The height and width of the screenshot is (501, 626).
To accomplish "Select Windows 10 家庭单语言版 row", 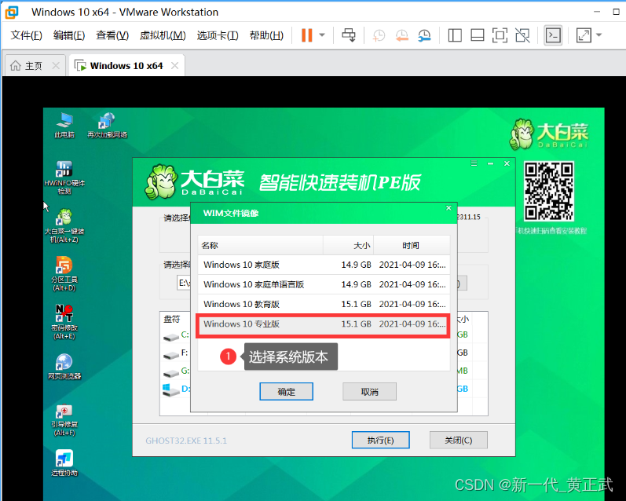I will click(324, 284).
